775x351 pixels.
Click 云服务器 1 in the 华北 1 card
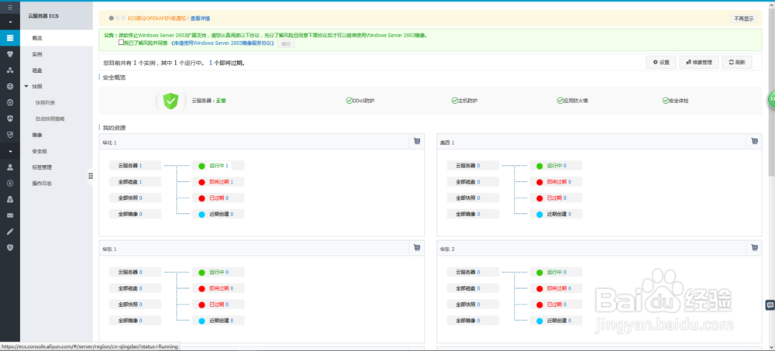point(135,166)
